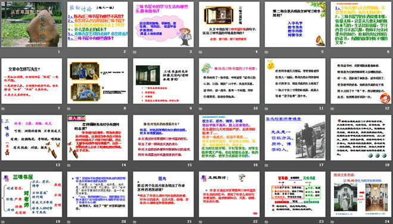The image size is (393, 224).
Task: Select slide 20 with blue bulleted text
Action: coord(98,194)
